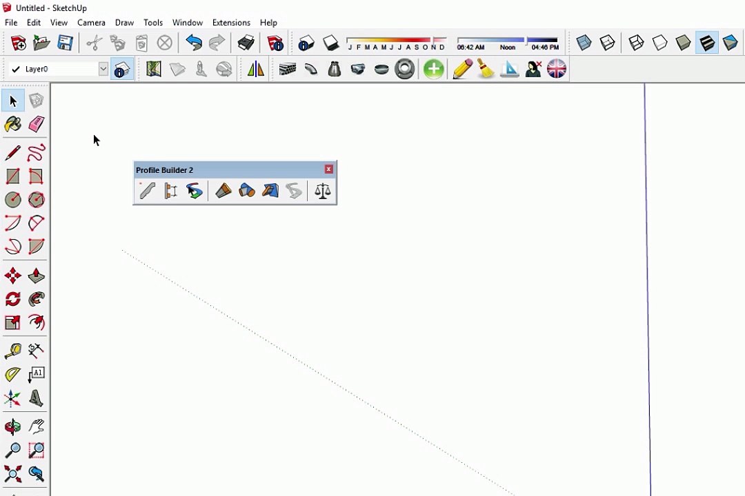745x496 pixels.
Task: Click the Redo arrow
Action: point(217,43)
